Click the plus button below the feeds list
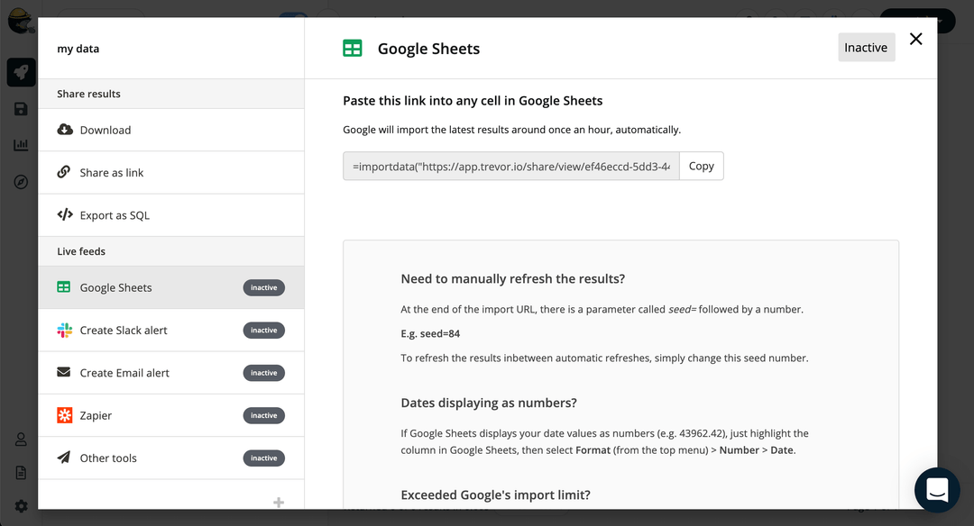Image resolution: width=974 pixels, height=526 pixels. coord(279,501)
